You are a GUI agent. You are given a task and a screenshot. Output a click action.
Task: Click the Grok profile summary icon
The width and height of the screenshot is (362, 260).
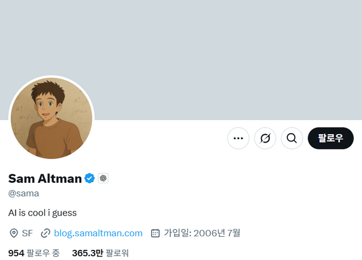[265, 138]
